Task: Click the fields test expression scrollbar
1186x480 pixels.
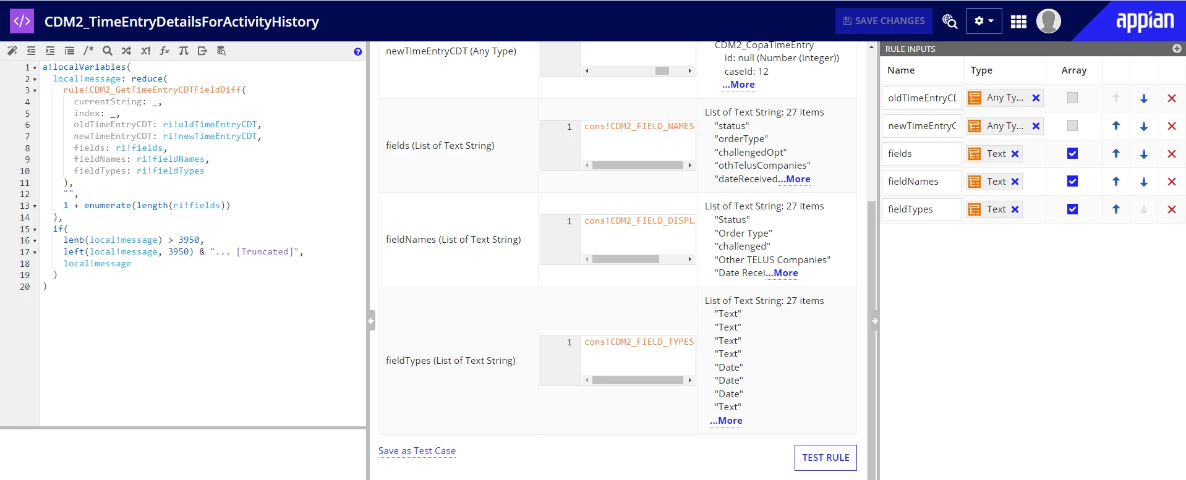Action: point(638,165)
